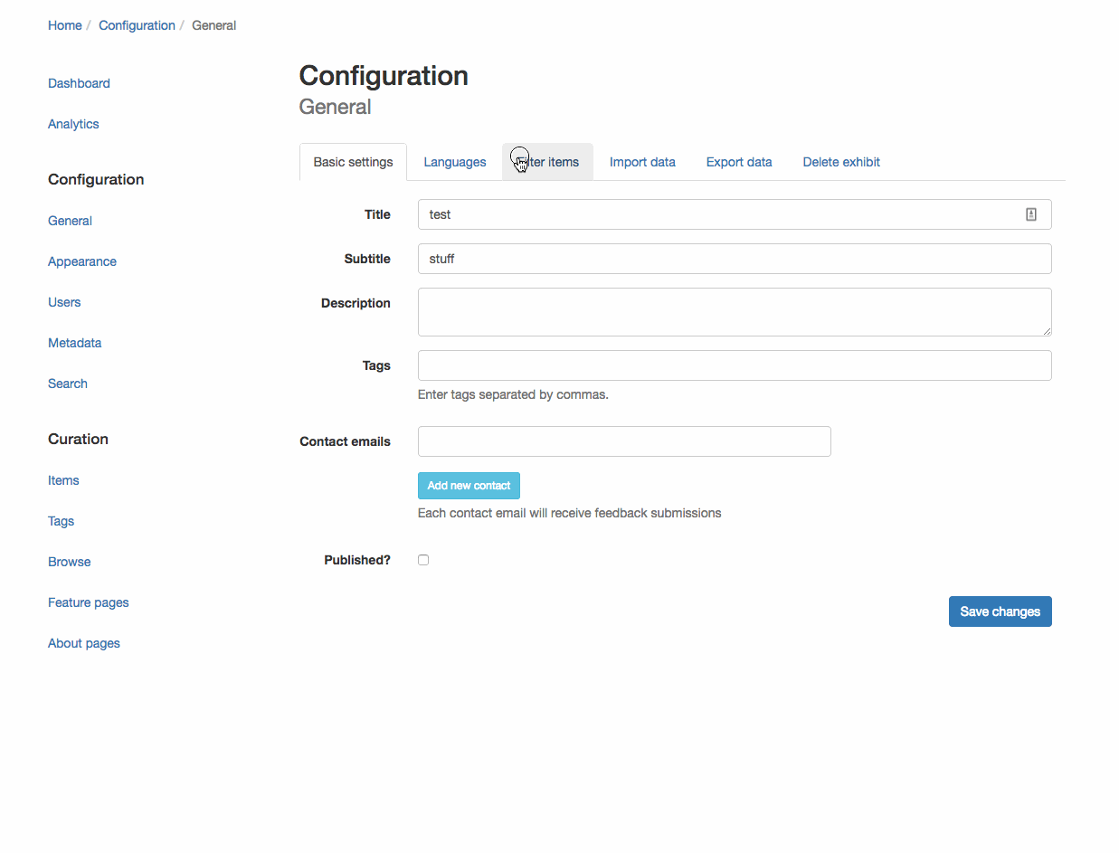
Task: Open the Filter items tab
Action: click(x=547, y=162)
